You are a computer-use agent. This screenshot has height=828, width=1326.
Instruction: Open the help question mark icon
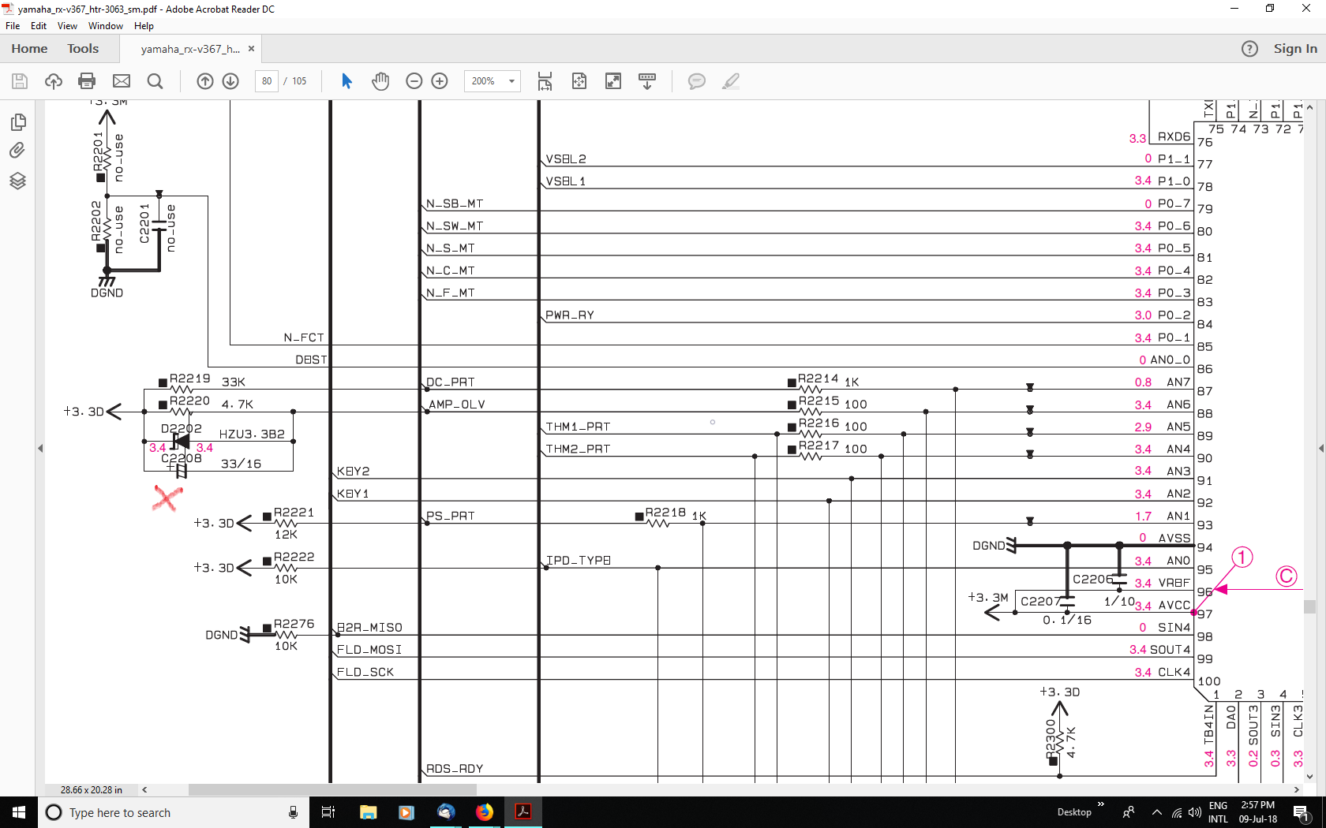[x=1249, y=49]
